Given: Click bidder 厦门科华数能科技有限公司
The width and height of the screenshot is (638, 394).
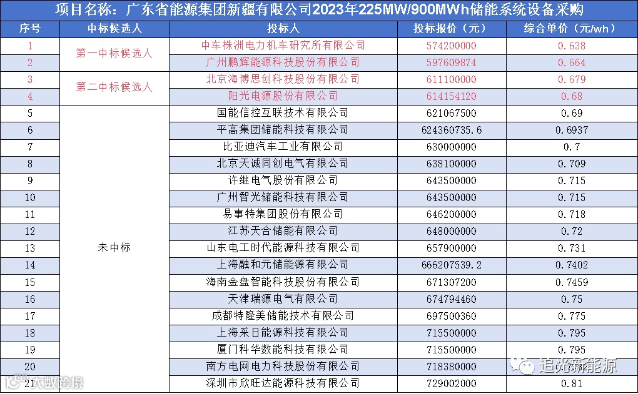Looking at the screenshot, I should point(283,349).
